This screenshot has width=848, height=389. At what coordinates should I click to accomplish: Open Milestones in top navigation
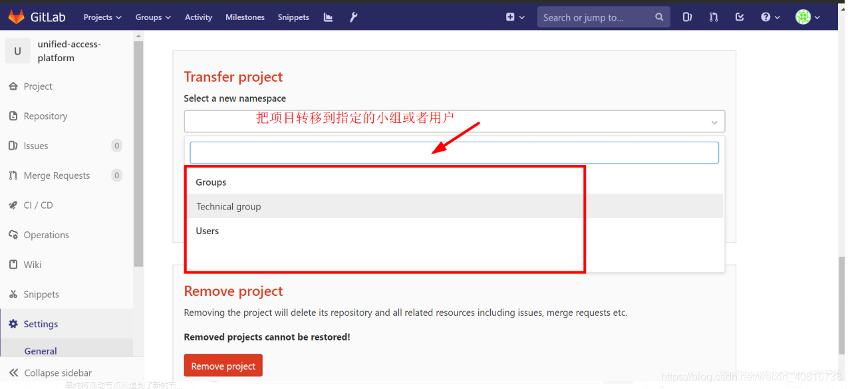pos(245,17)
